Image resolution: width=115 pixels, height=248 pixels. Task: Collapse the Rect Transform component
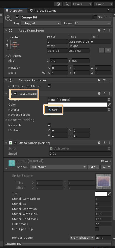point(6,30)
